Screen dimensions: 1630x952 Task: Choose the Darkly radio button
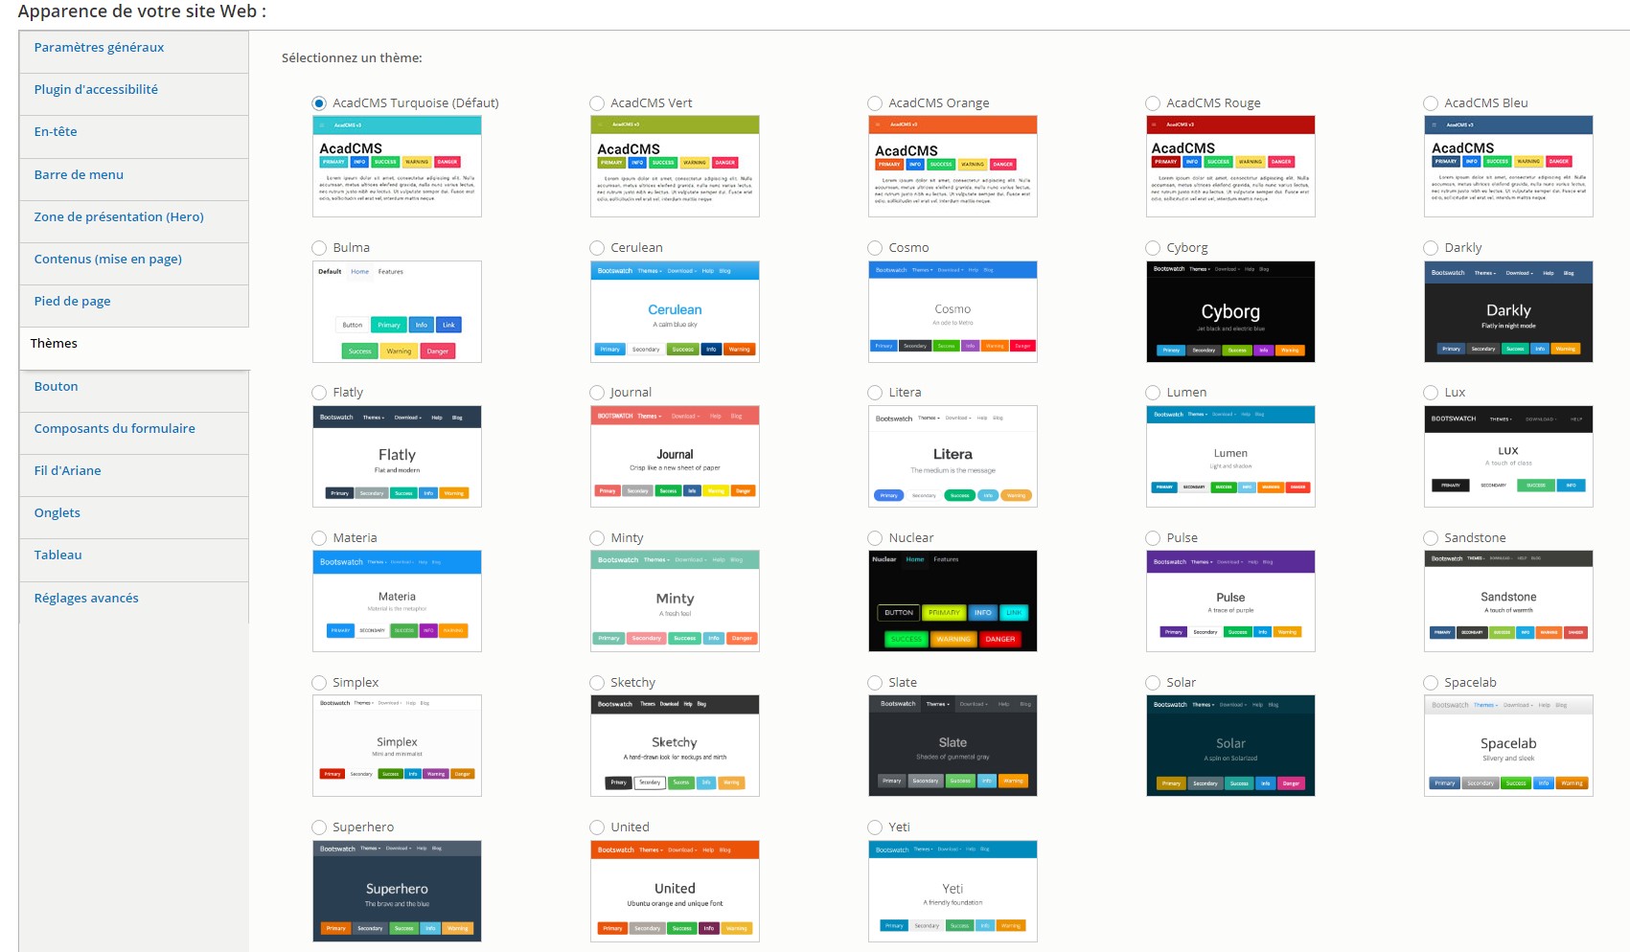tap(1431, 248)
